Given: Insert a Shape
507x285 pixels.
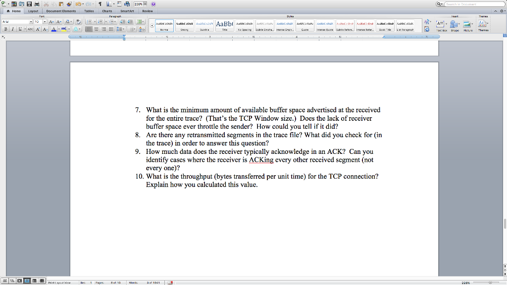Looking at the screenshot, I should click(455, 23).
